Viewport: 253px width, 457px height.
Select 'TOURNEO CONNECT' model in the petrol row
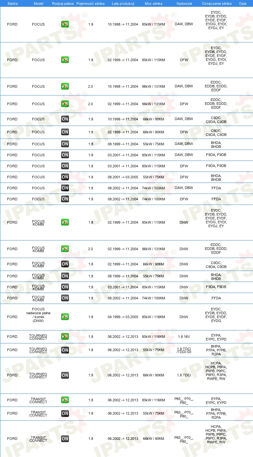point(38,337)
